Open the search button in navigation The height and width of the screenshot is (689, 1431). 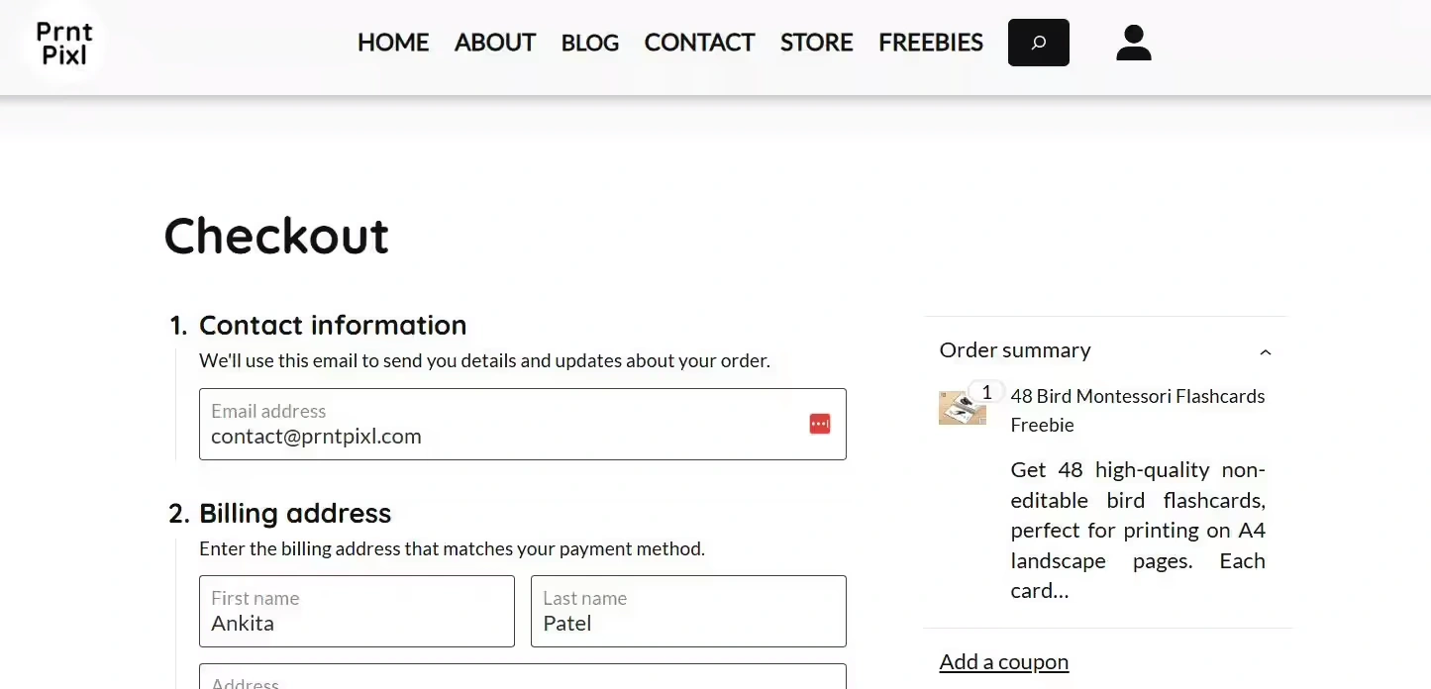pos(1038,43)
